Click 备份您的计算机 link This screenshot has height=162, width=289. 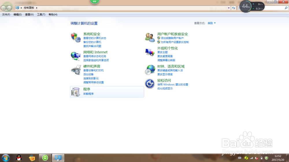click(92, 42)
